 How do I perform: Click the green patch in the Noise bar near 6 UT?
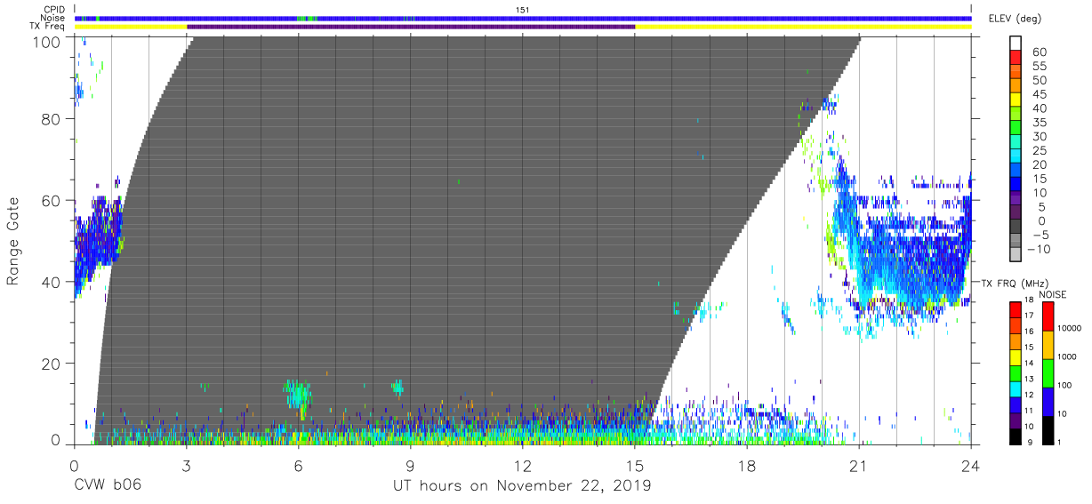coord(307,18)
